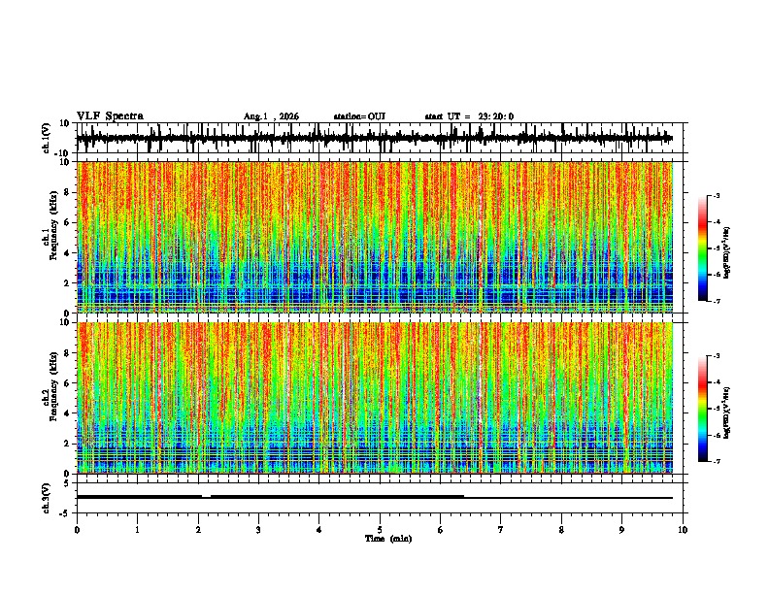The height and width of the screenshot is (594, 769).
Task: Click the "-3" label on ch.1 colorbar
Action: coord(717,196)
